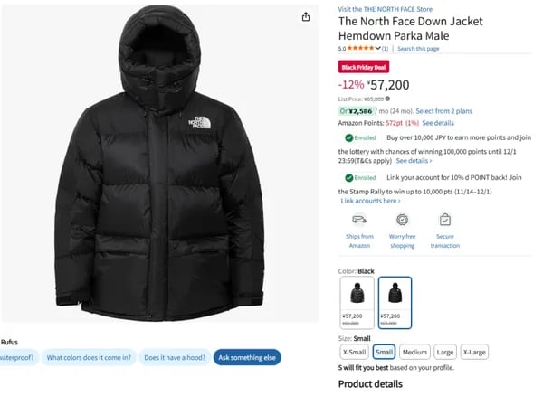This screenshot has height=396, width=543.
Task: Click the Ships from Amazon truck icon
Action: pyautogui.click(x=359, y=220)
